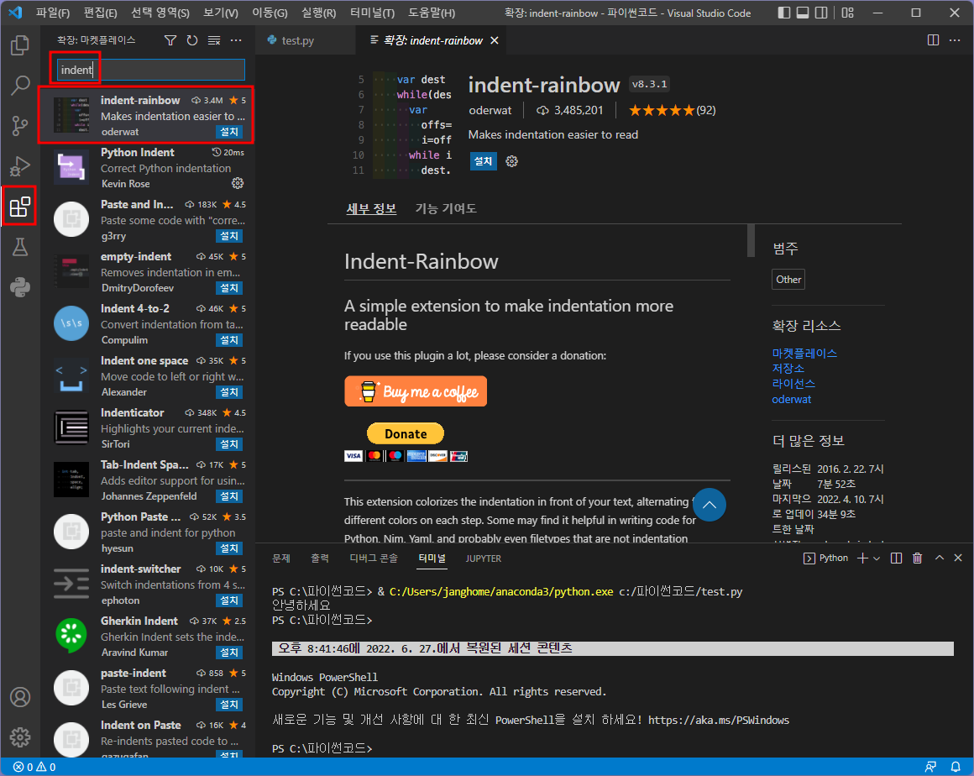Select the 세부 정보 tab
This screenshot has width=974, height=776.
click(x=371, y=209)
